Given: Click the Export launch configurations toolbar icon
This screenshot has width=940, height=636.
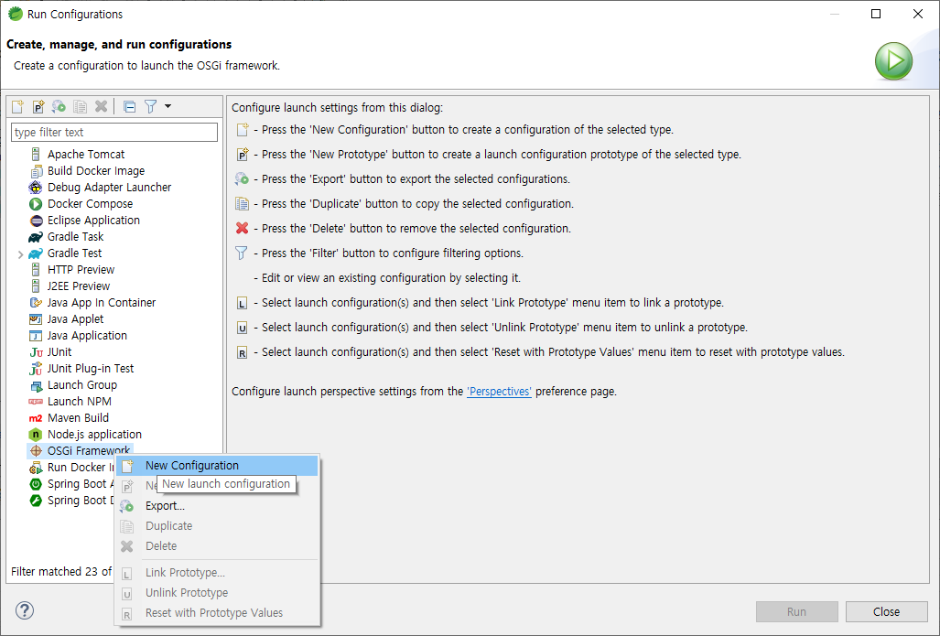Looking at the screenshot, I should point(59,107).
